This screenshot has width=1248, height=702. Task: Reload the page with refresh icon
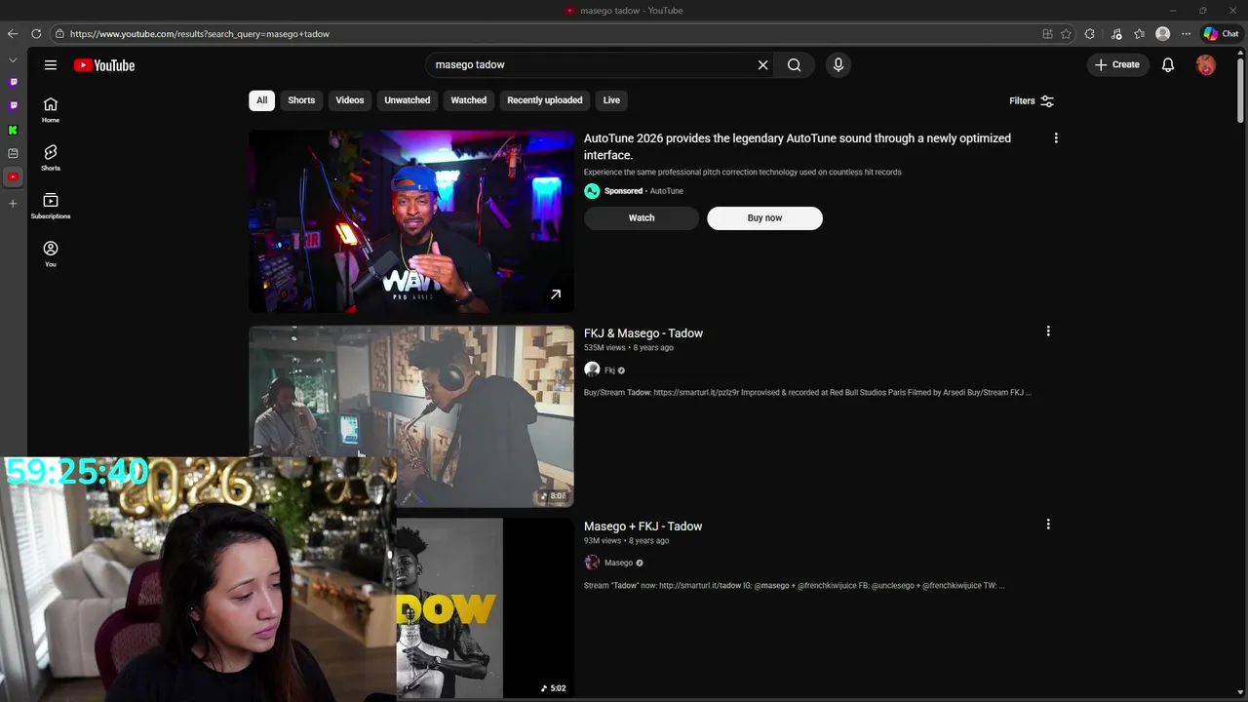click(x=36, y=34)
